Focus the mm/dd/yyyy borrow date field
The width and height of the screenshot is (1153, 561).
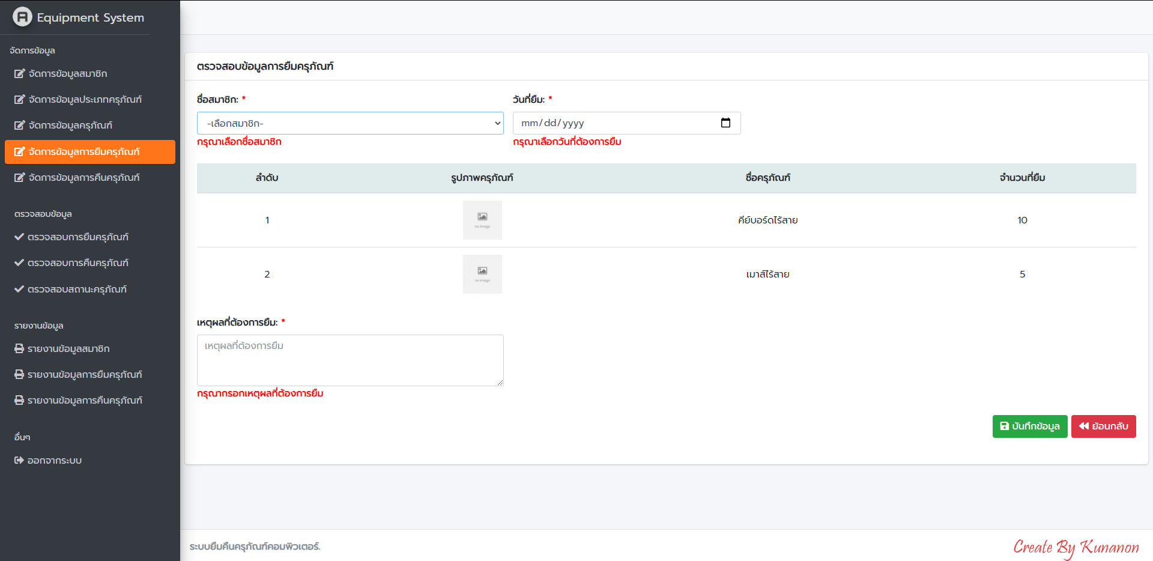(613, 123)
